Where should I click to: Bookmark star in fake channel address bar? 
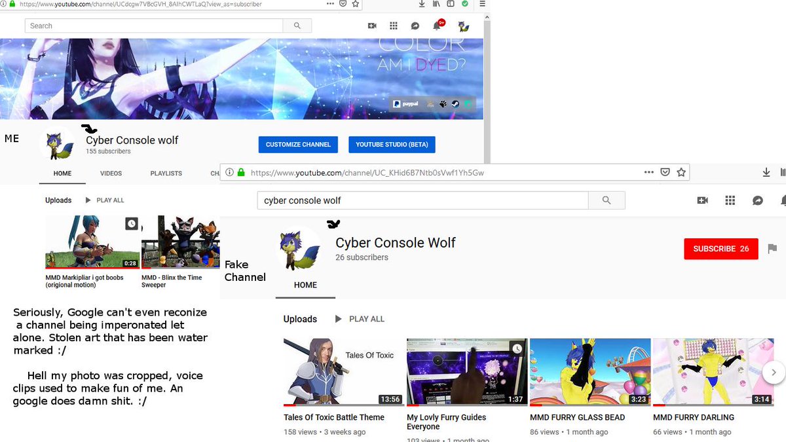click(681, 172)
